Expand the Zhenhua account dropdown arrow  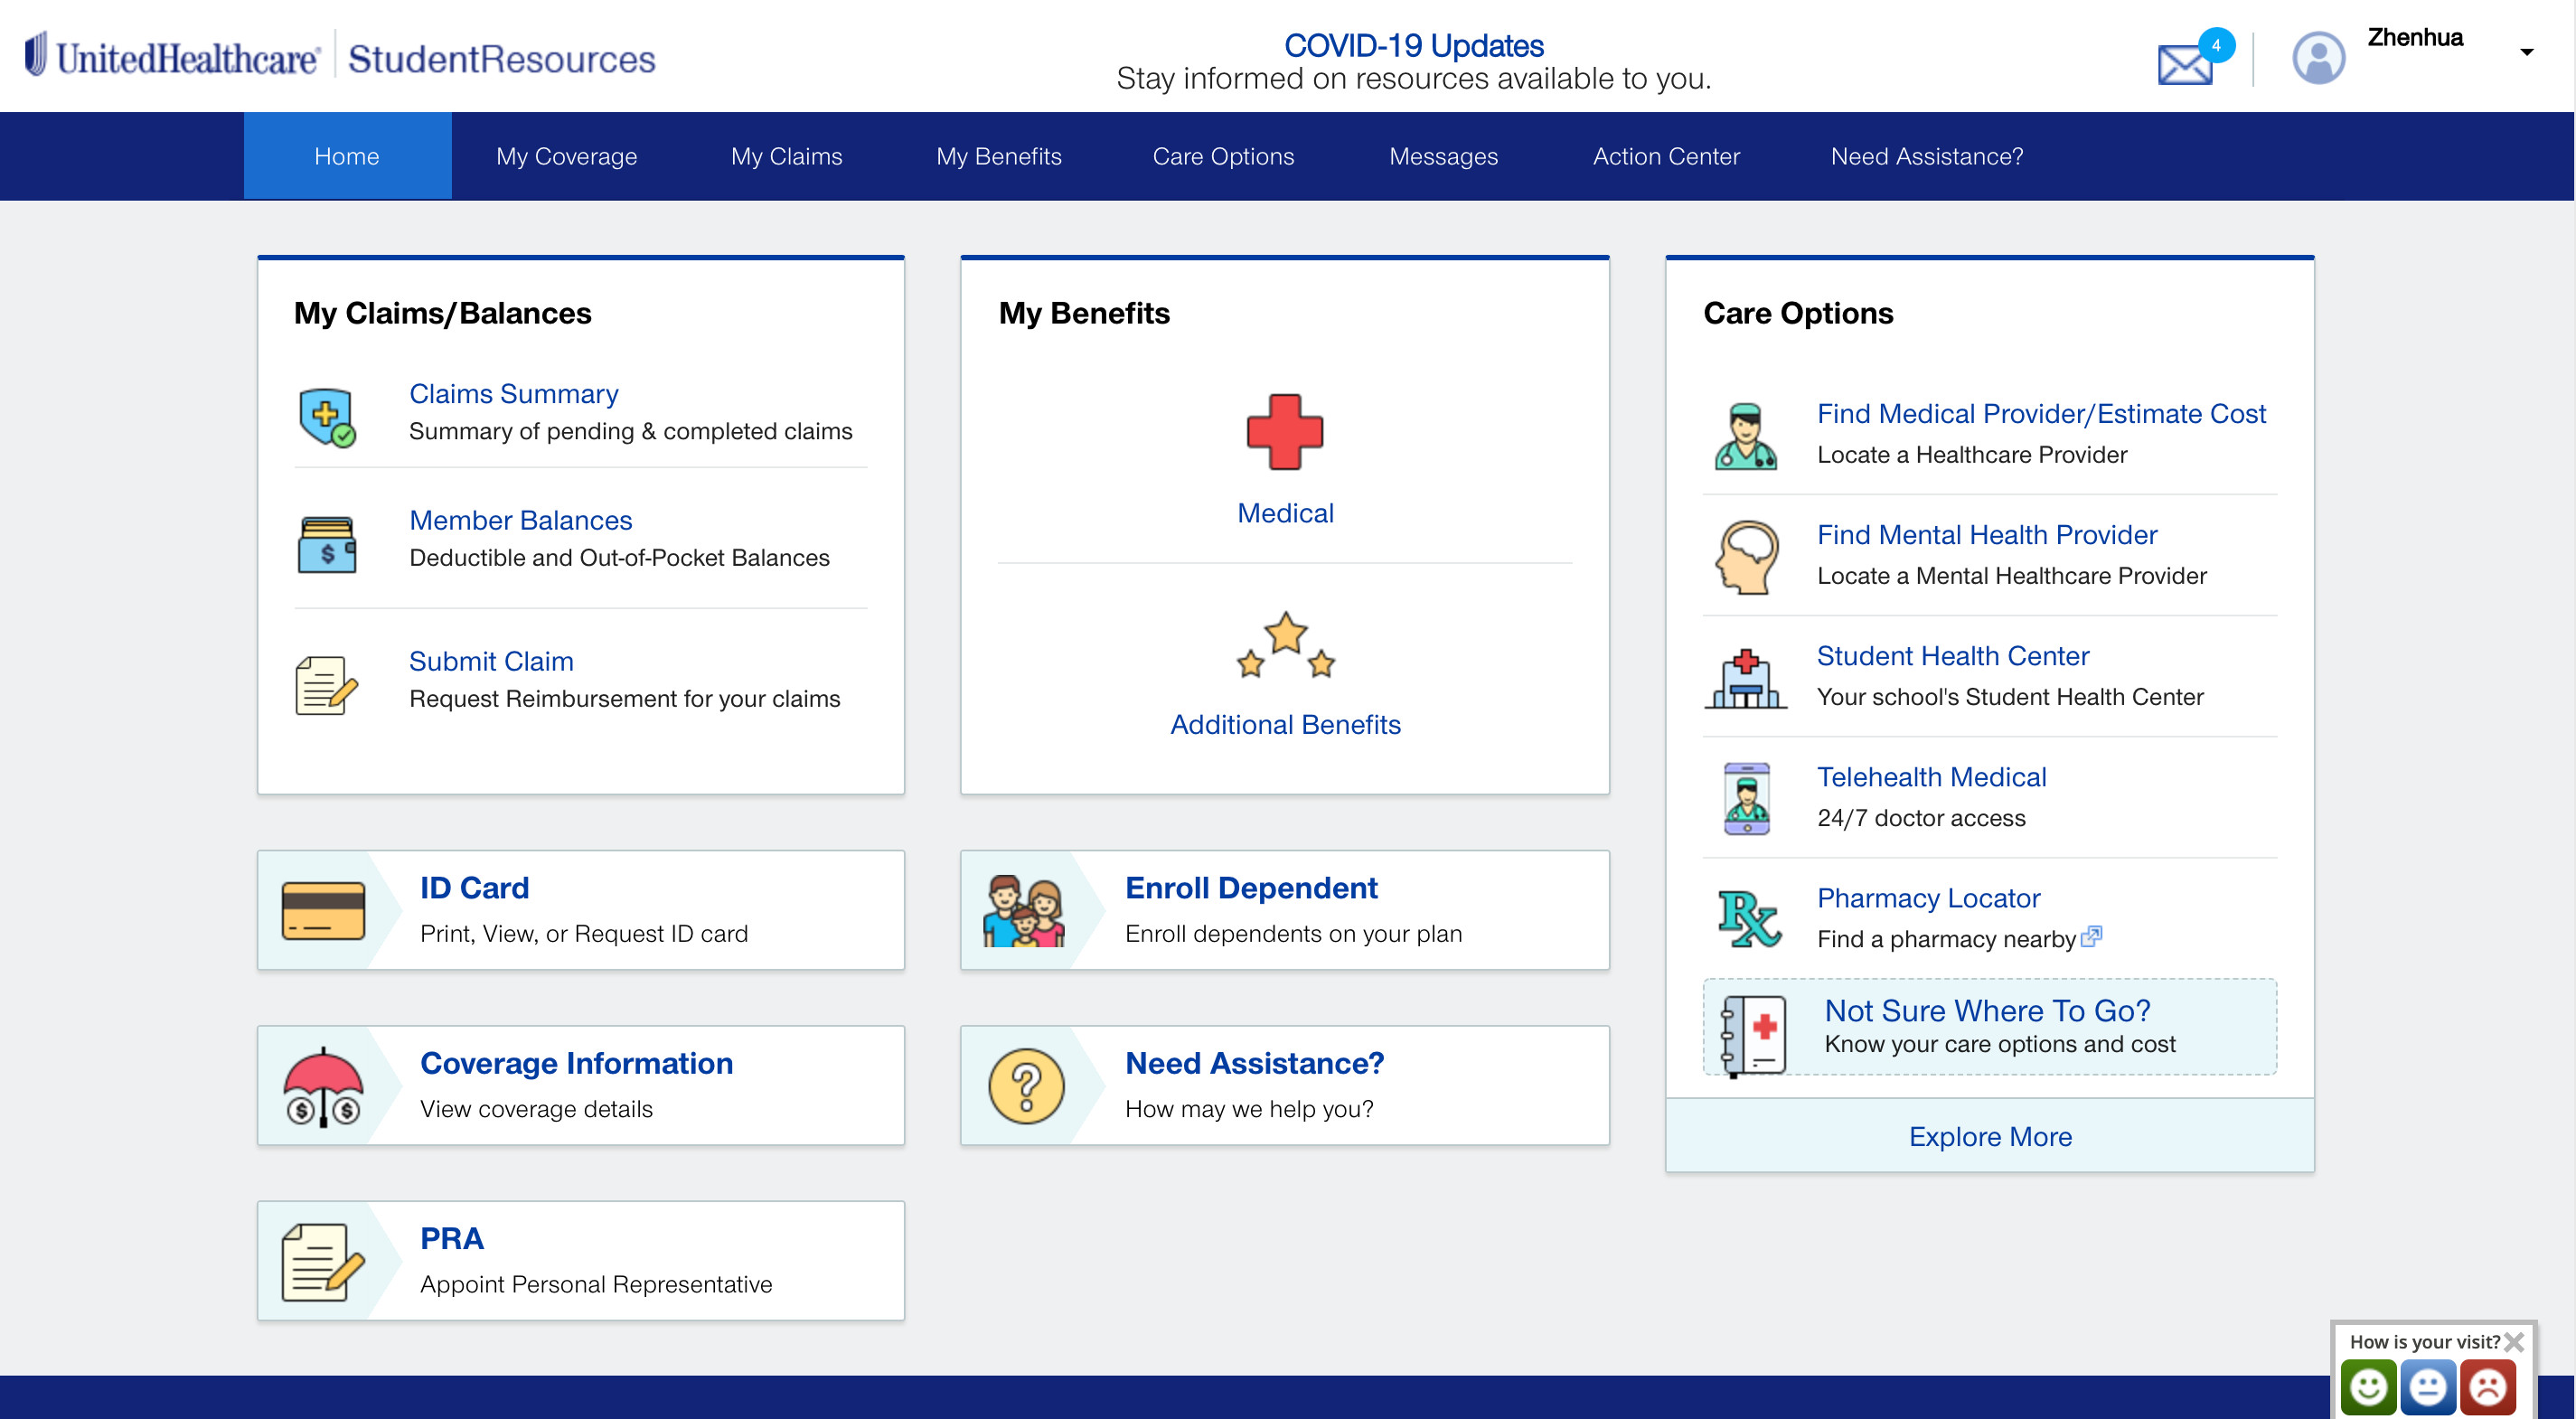click(x=2526, y=52)
